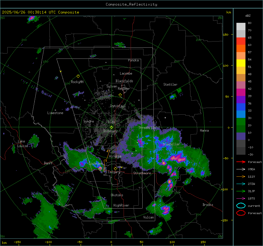Click the dBZ legend heading
This screenshot has width=263, height=246.
point(248,16)
